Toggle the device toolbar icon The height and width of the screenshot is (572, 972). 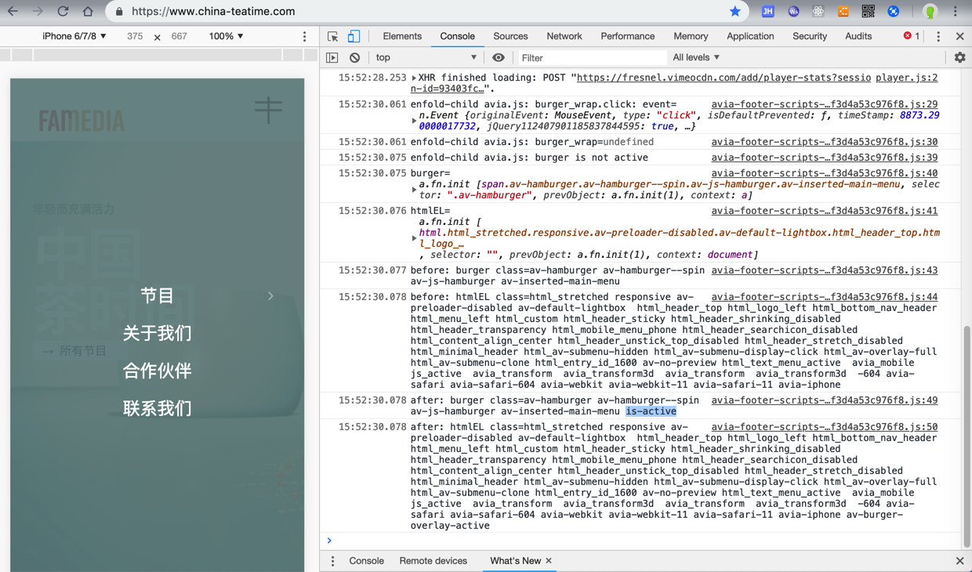point(354,37)
